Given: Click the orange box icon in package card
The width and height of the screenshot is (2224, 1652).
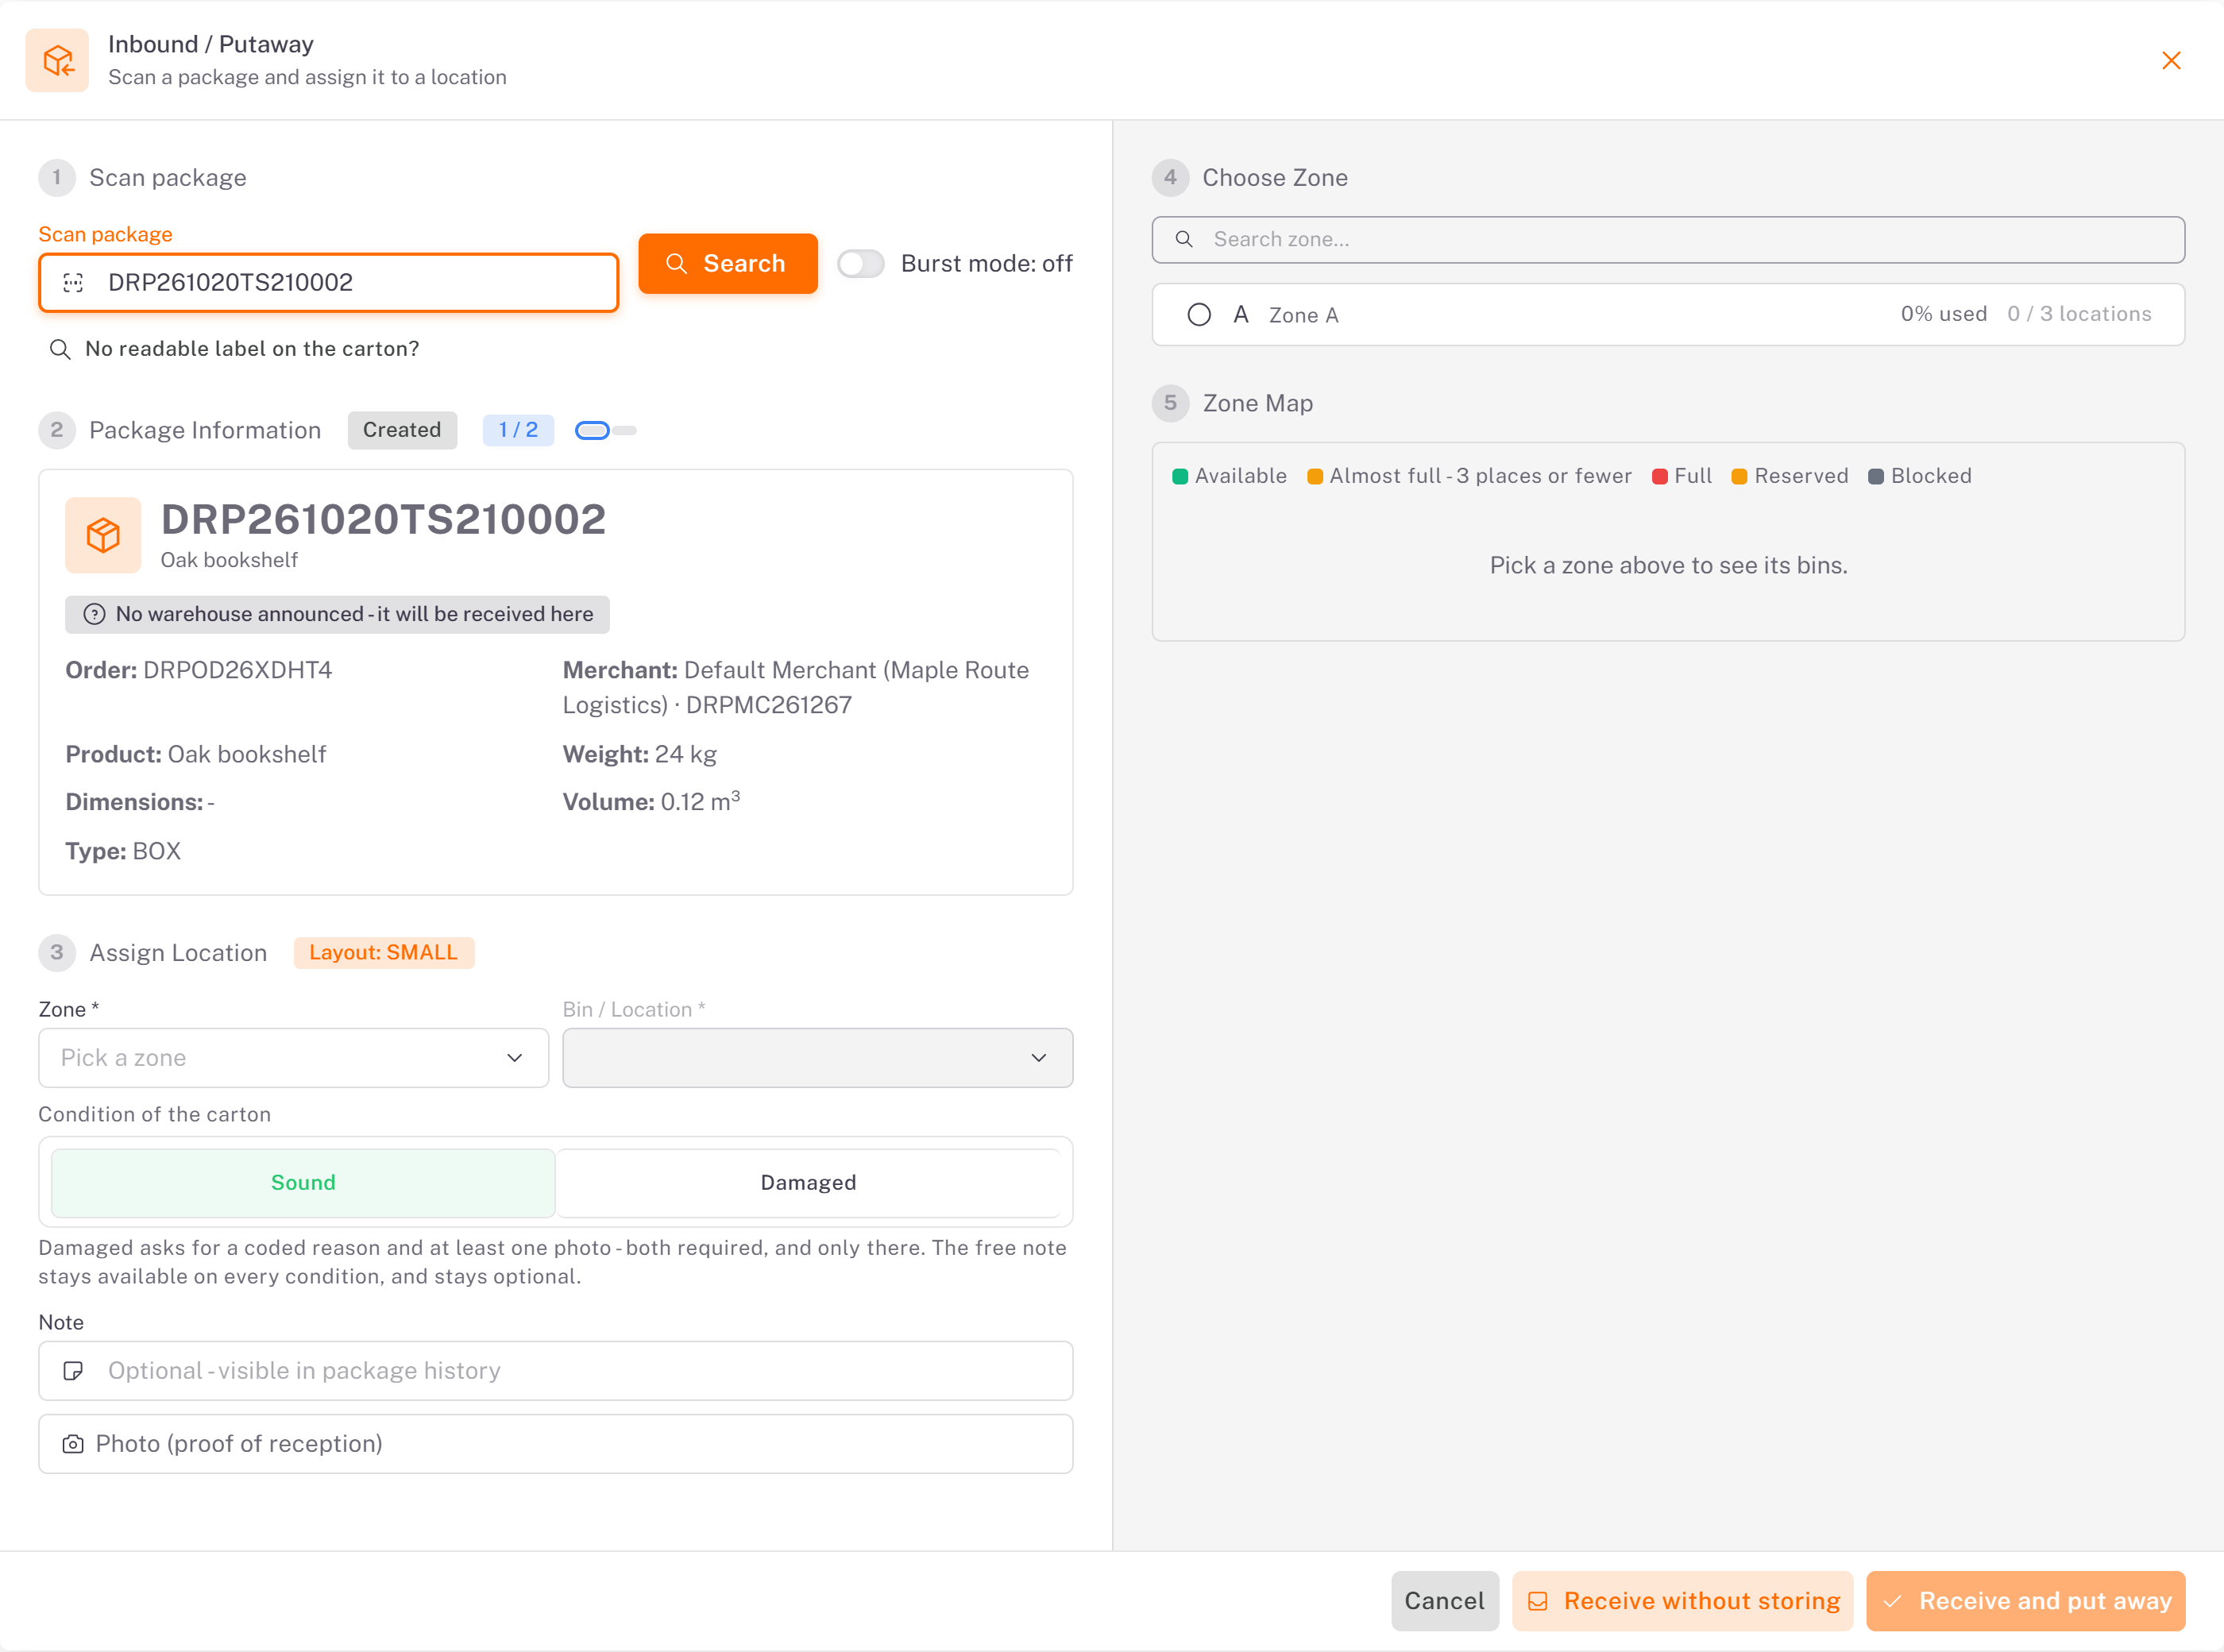Looking at the screenshot, I should pos(103,535).
